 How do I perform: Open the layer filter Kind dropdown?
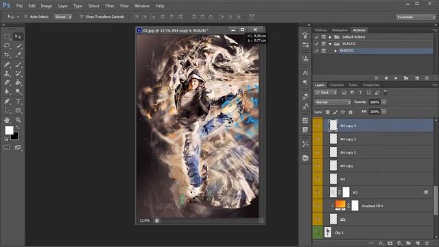click(x=327, y=93)
